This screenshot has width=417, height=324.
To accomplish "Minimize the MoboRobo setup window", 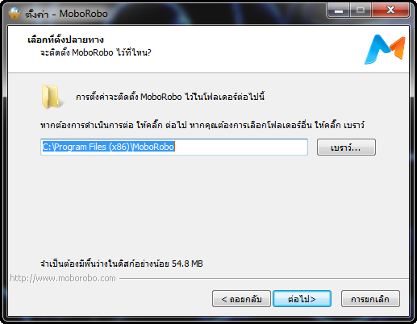I will pos(339,10).
